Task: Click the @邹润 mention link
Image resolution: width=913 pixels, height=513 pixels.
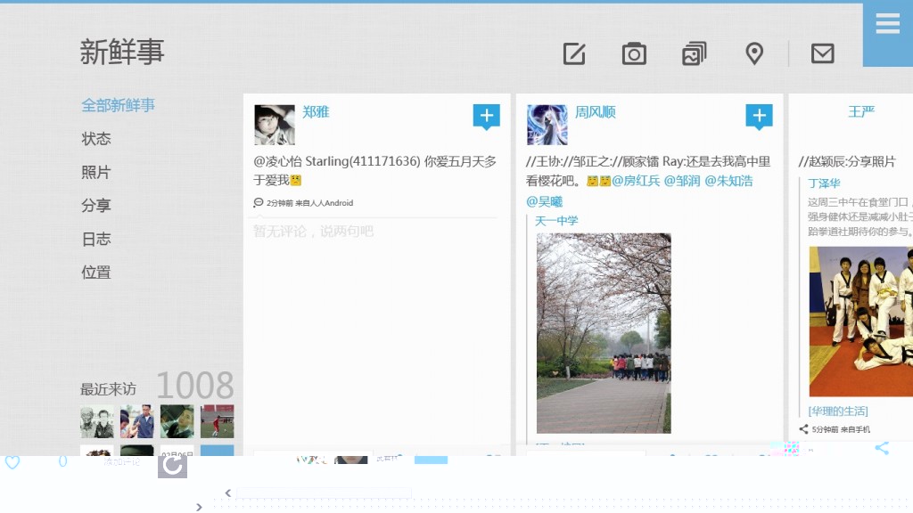Action: tap(682, 181)
